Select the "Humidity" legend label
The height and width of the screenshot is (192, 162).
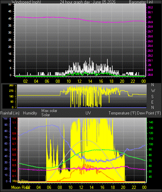coord(30,113)
